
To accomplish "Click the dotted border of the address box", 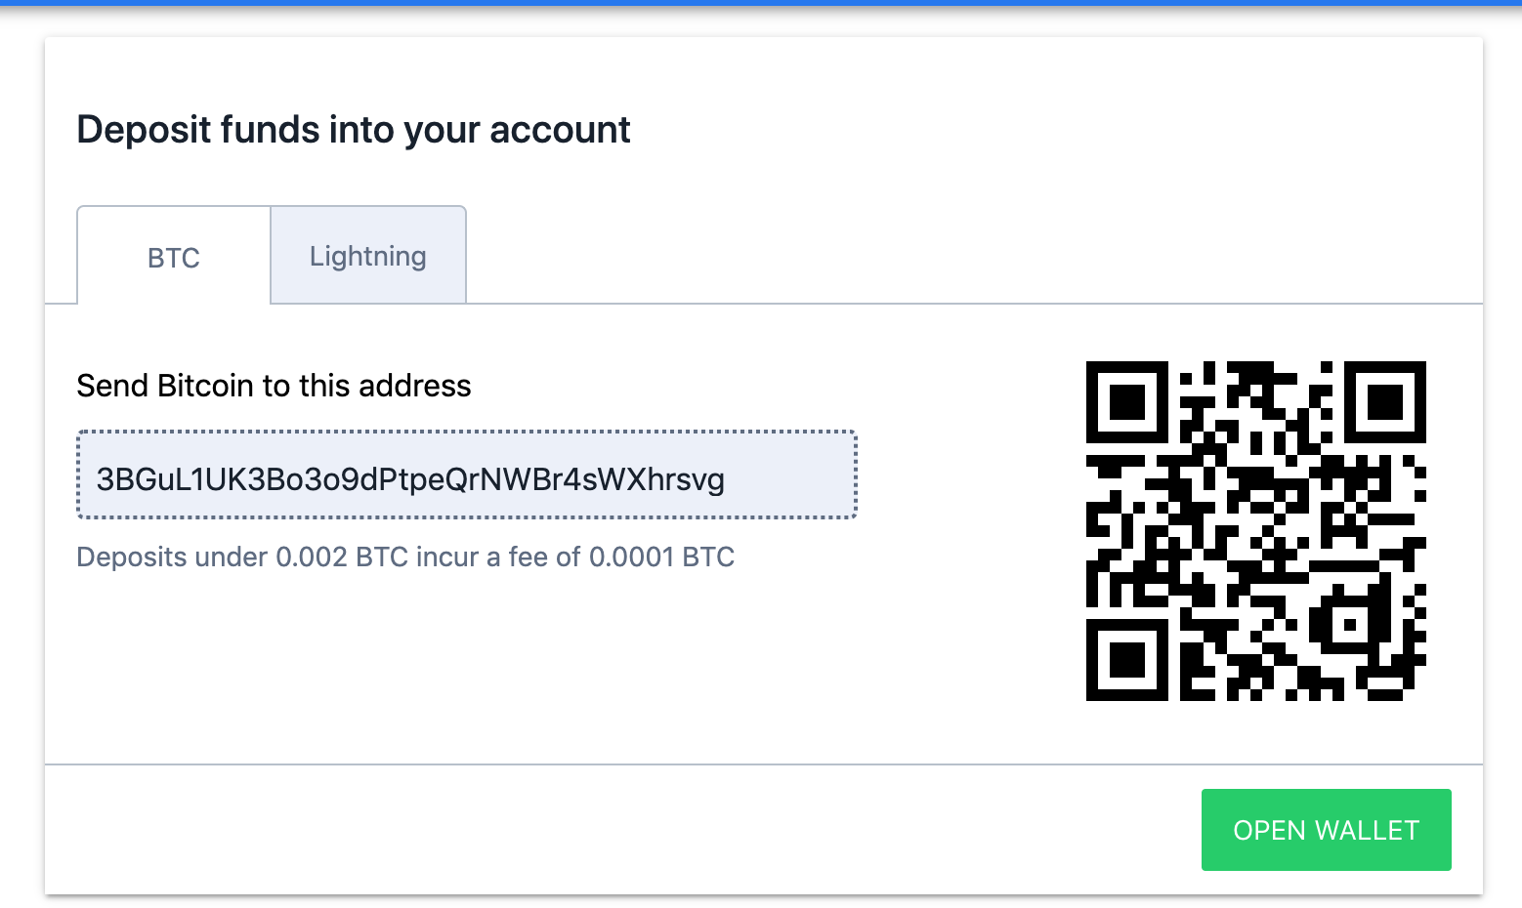I will [467, 432].
